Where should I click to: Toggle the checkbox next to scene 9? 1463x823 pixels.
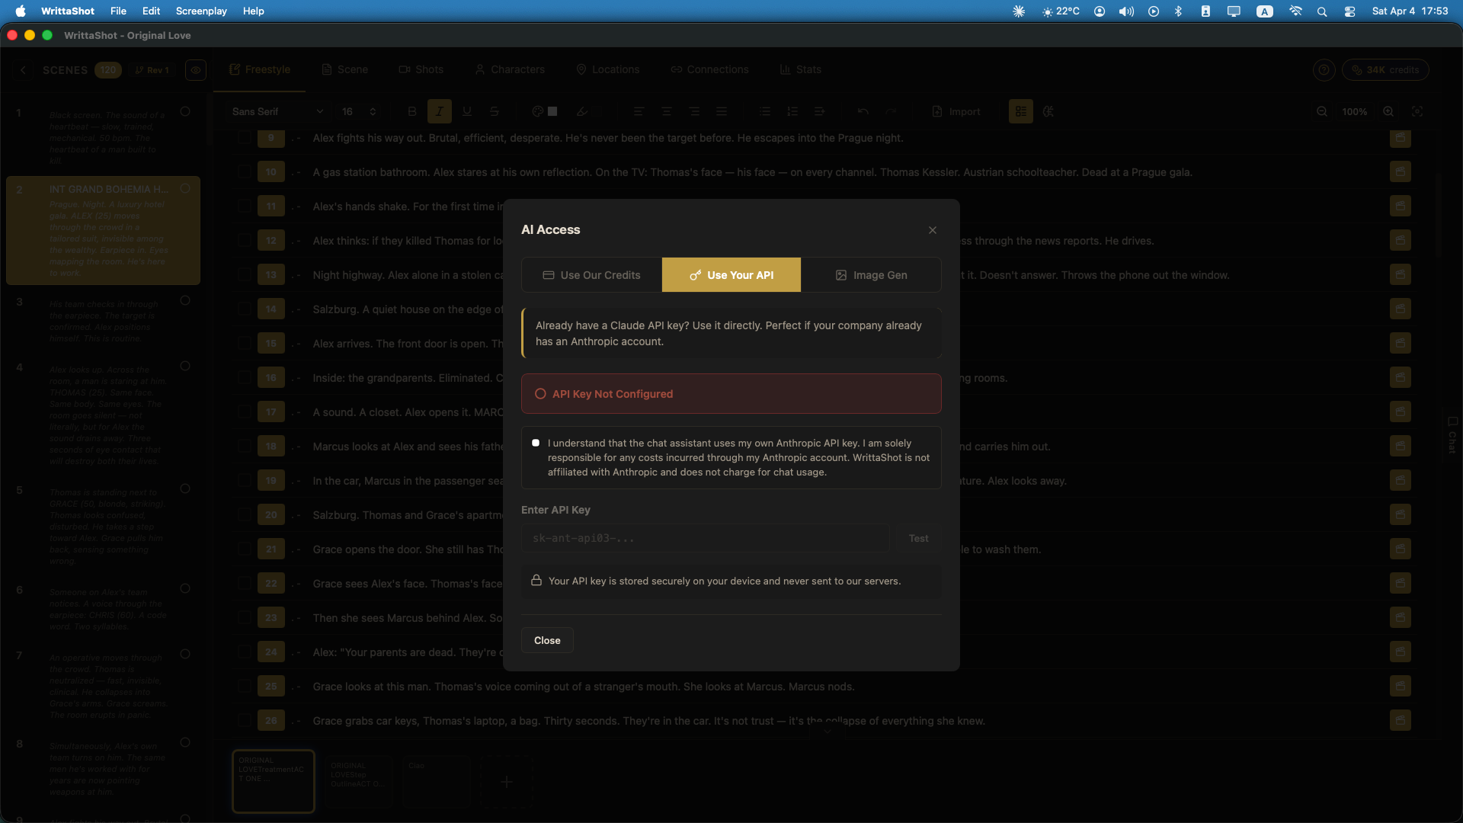click(x=244, y=138)
